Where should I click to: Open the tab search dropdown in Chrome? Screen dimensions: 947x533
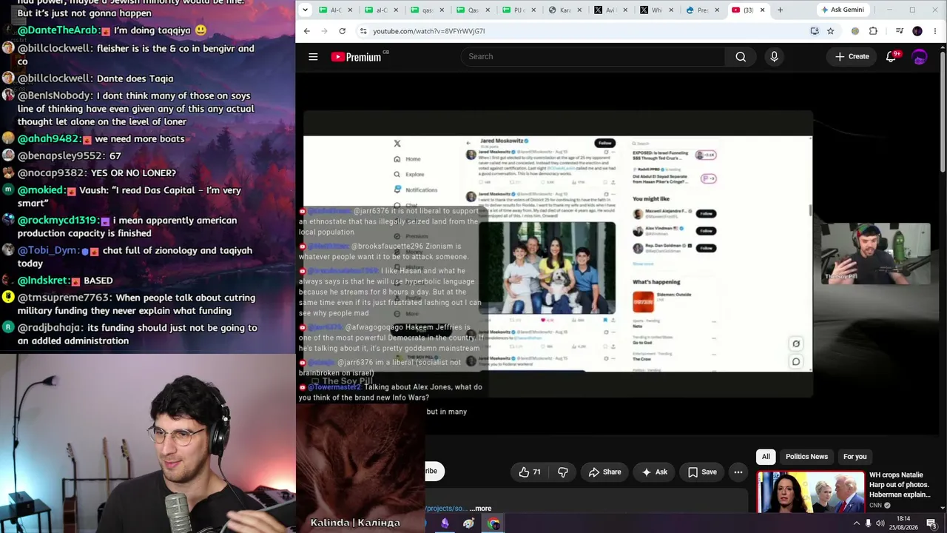[x=306, y=10]
